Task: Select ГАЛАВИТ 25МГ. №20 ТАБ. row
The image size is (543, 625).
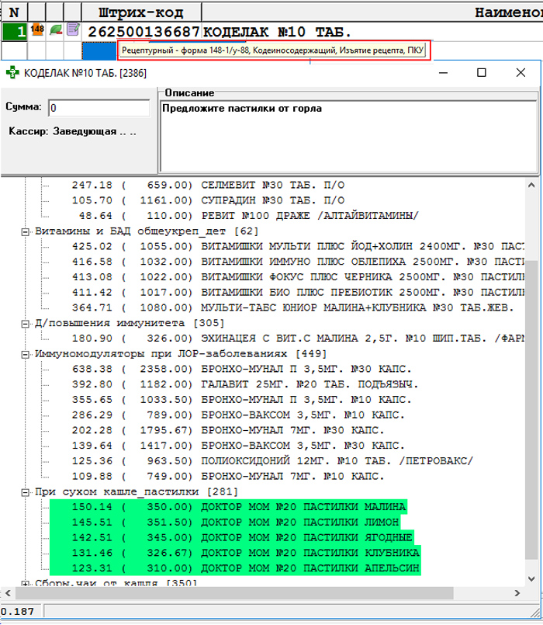Action: coord(245,384)
